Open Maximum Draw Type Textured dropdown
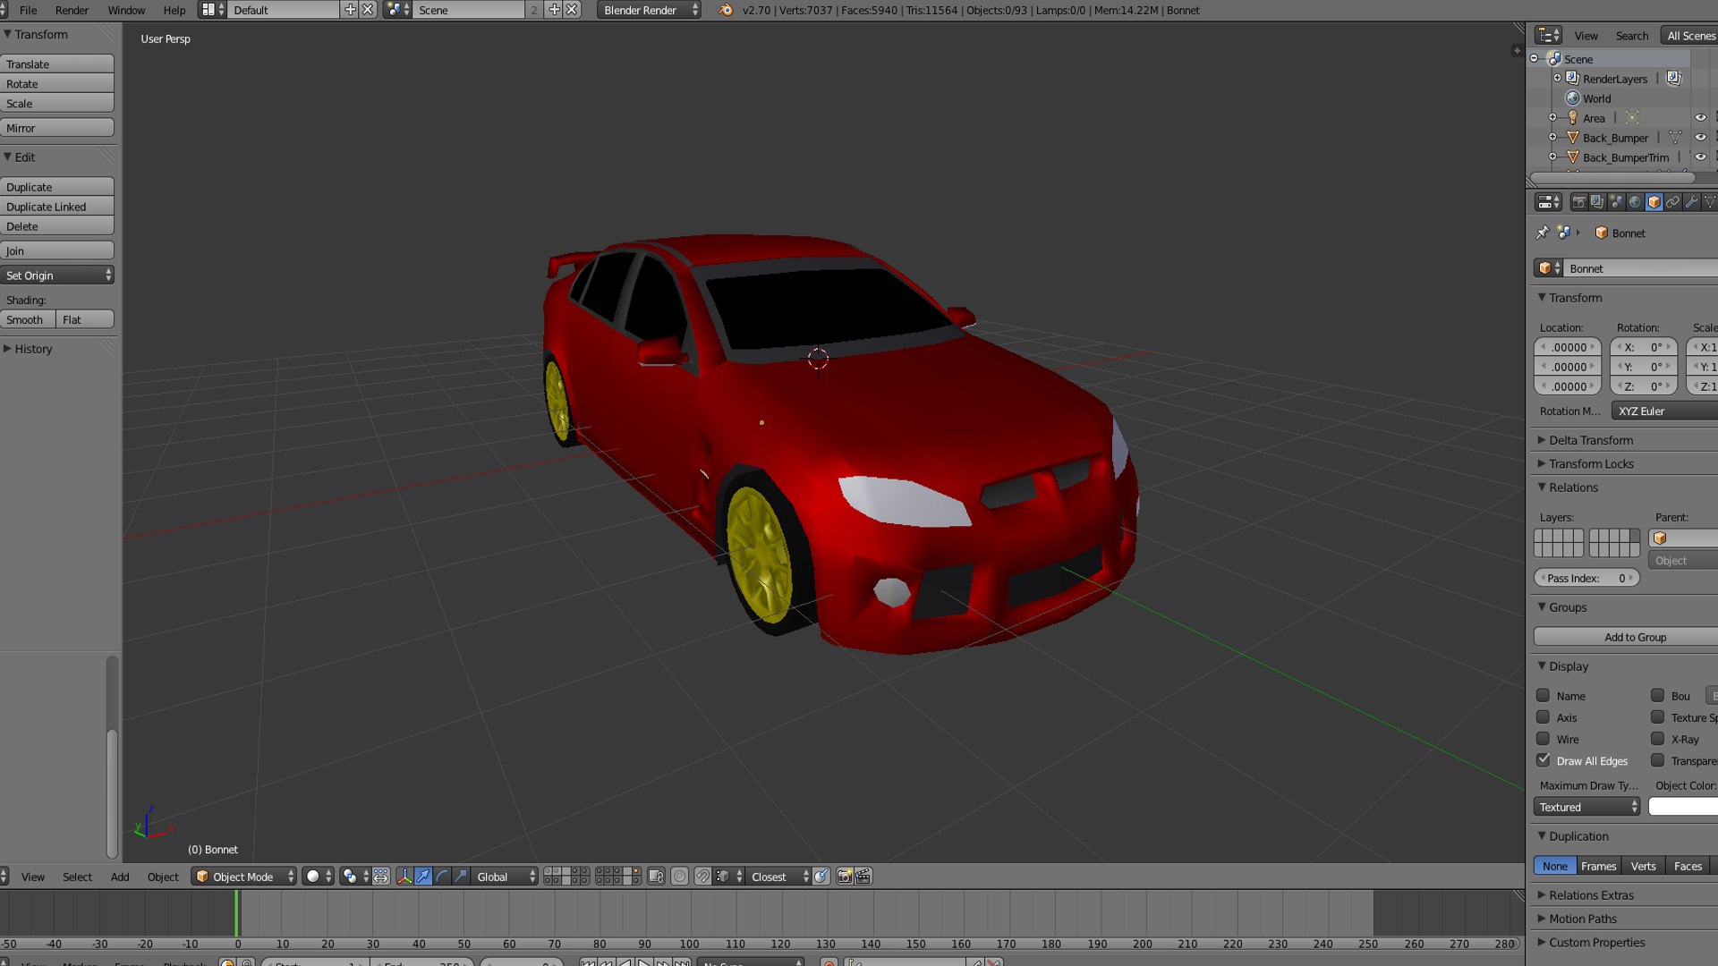Screen dimensions: 1718x966 1586,807
